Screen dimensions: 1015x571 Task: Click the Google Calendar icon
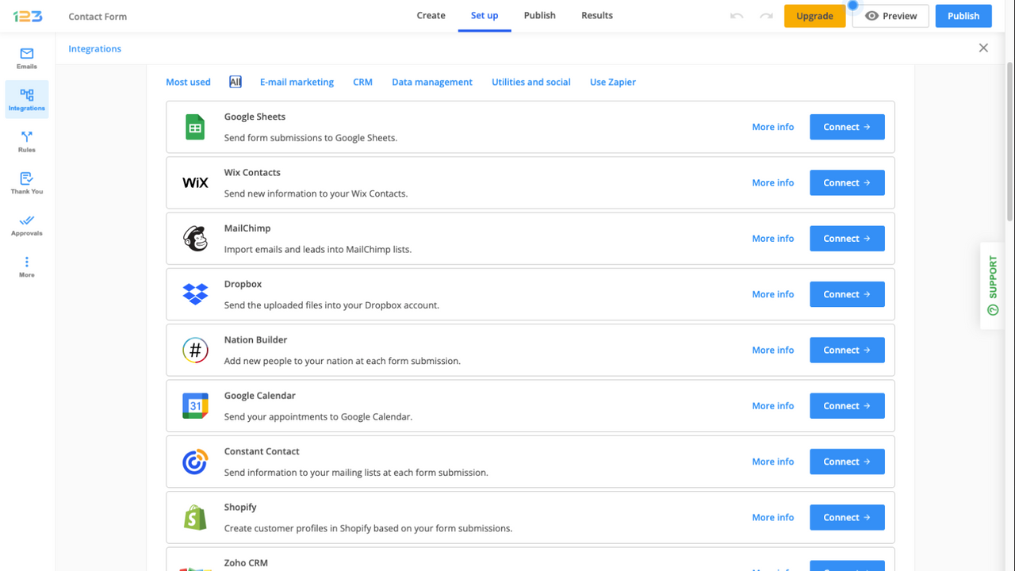pyautogui.click(x=195, y=405)
